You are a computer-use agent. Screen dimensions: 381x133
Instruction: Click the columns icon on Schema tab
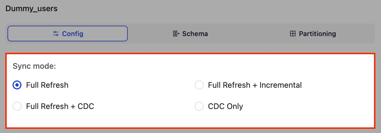[x=176, y=34]
